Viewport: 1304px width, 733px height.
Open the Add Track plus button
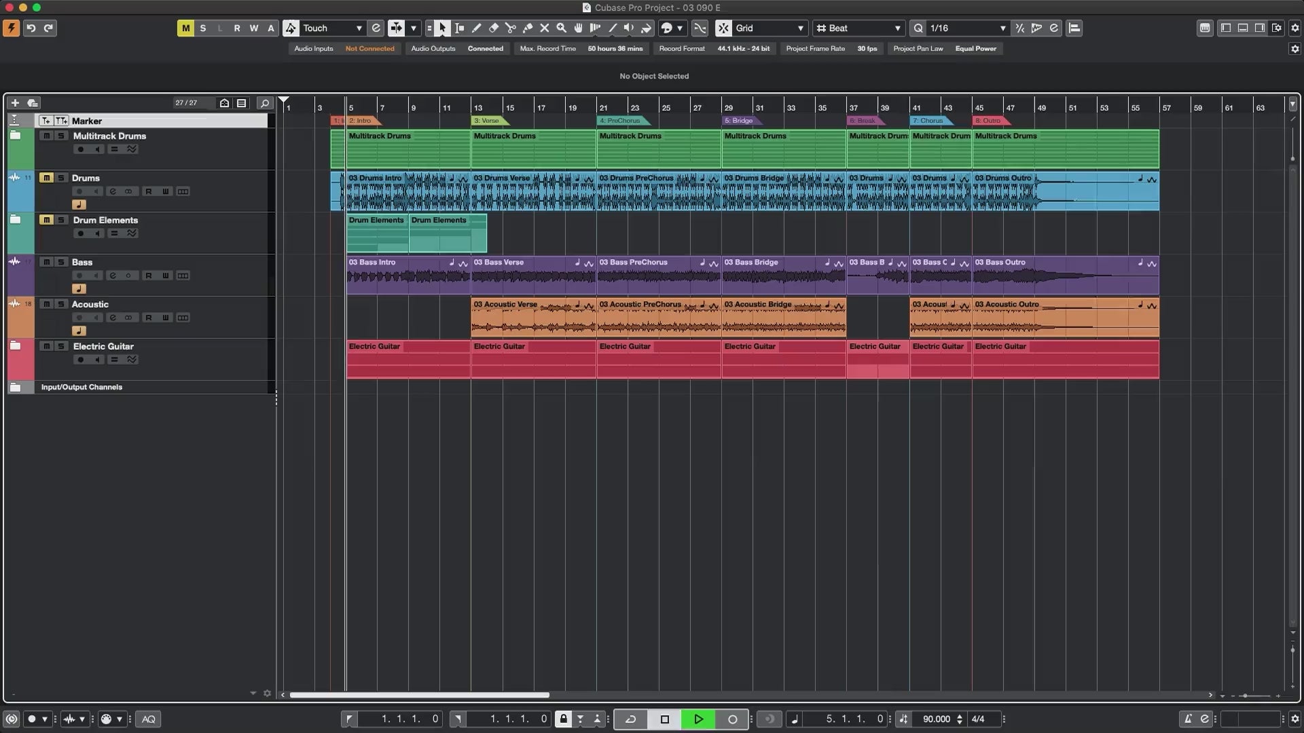click(x=15, y=103)
